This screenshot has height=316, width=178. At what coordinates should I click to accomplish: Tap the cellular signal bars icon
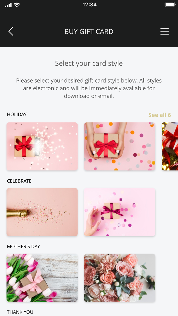pyautogui.click(x=8, y=5)
